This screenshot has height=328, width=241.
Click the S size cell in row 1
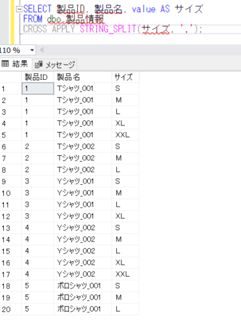pos(125,88)
